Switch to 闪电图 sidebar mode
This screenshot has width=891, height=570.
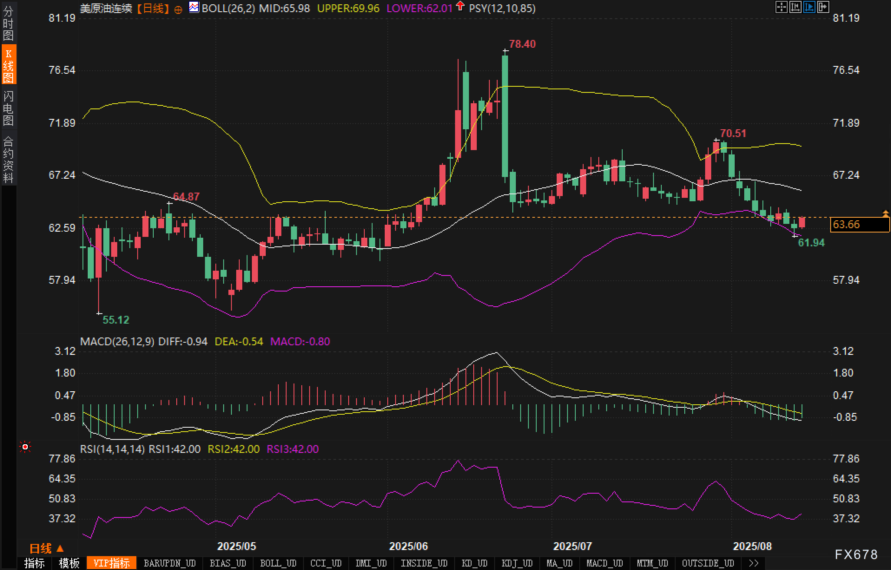point(8,108)
